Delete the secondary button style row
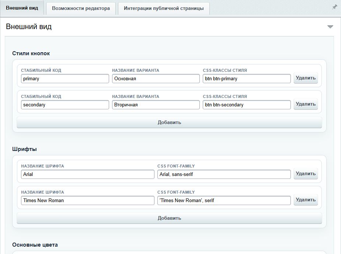 coord(306,104)
